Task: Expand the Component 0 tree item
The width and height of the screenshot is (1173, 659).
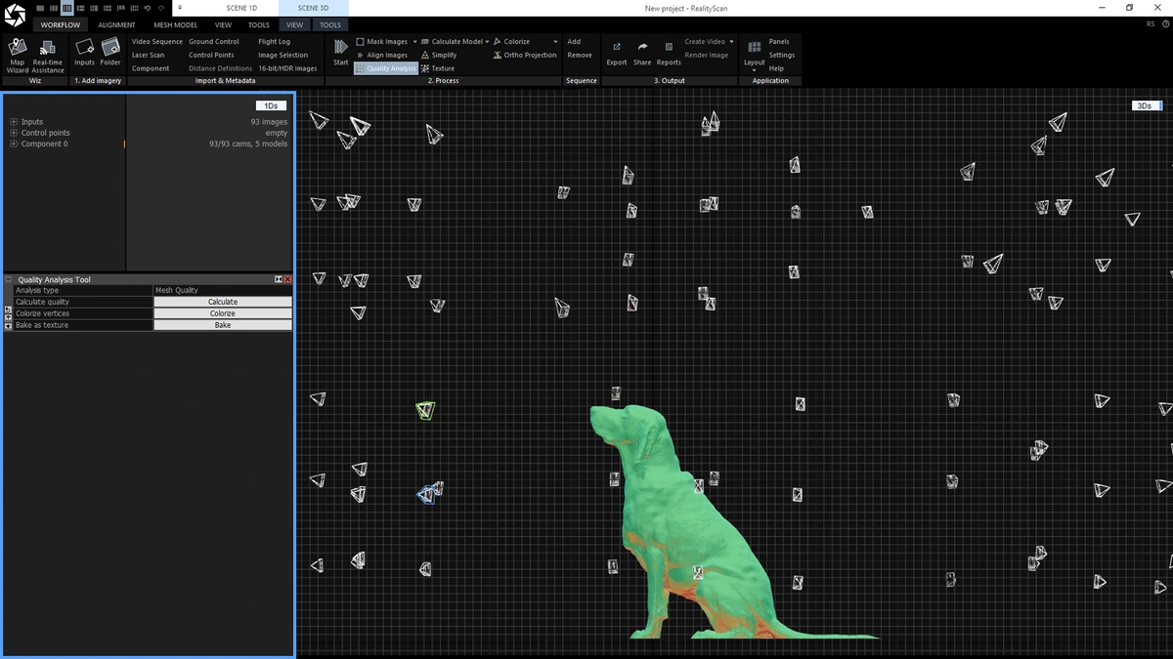Action: (x=13, y=143)
